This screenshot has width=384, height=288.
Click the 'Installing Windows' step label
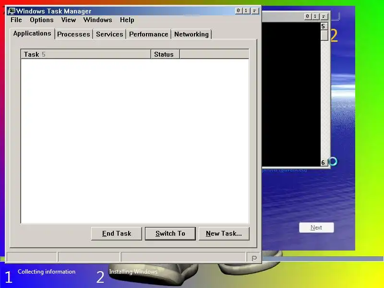(x=133, y=272)
